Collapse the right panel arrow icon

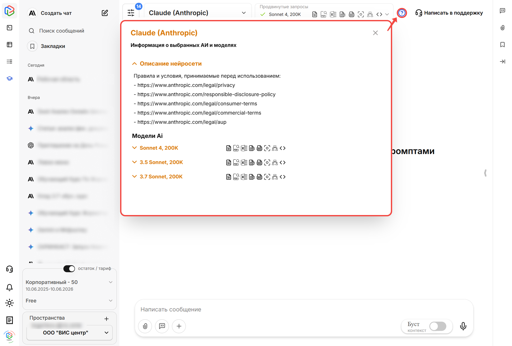coord(503,62)
